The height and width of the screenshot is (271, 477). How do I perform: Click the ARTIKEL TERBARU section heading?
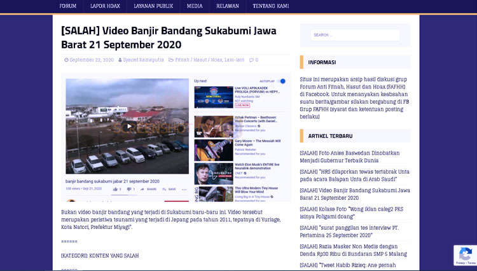point(330,136)
